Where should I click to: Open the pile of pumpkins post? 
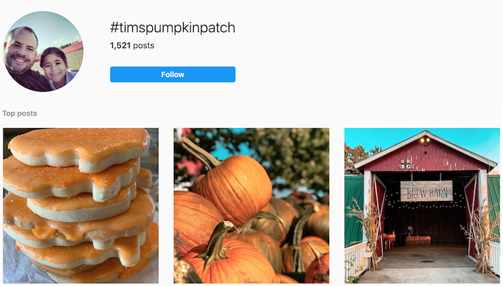coord(251,206)
